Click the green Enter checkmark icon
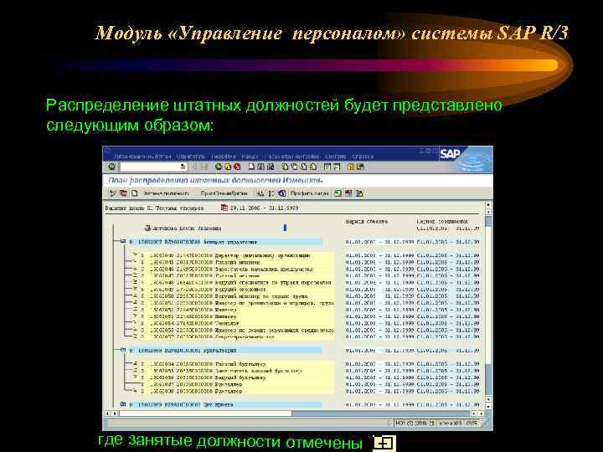This screenshot has height=452, width=603. click(111, 167)
